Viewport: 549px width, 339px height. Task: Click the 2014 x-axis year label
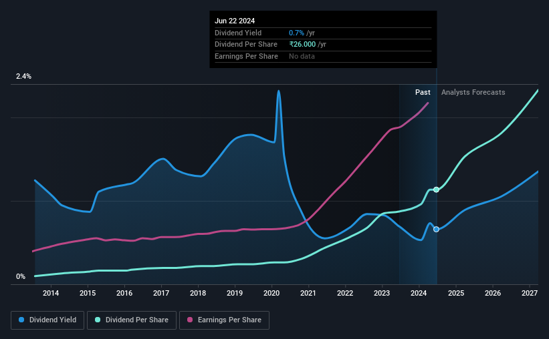(51, 293)
